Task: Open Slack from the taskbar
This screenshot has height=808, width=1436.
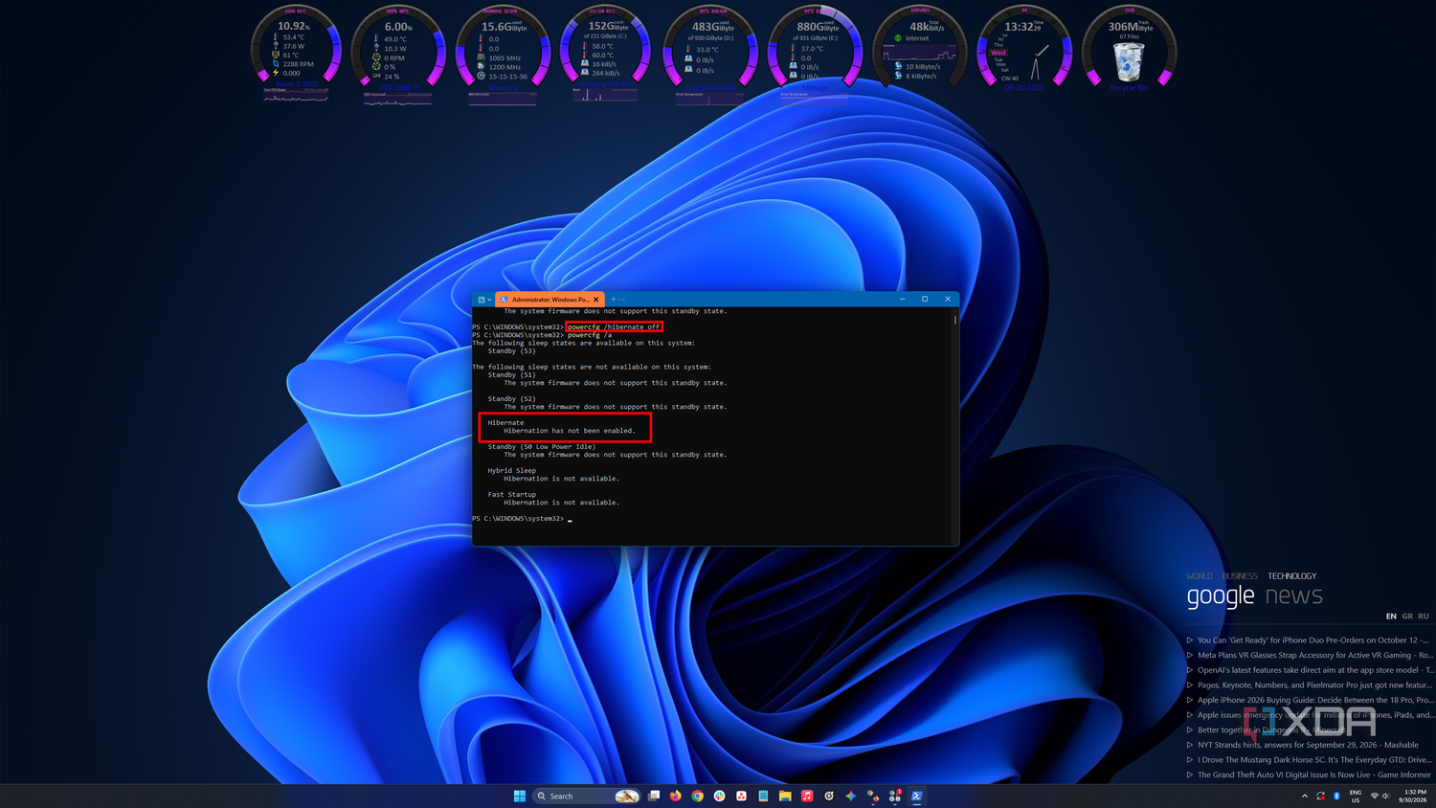Action: tap(720, 796)
